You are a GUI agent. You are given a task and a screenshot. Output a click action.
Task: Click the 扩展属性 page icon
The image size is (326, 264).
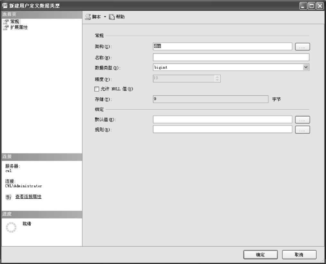pos(5,27)
